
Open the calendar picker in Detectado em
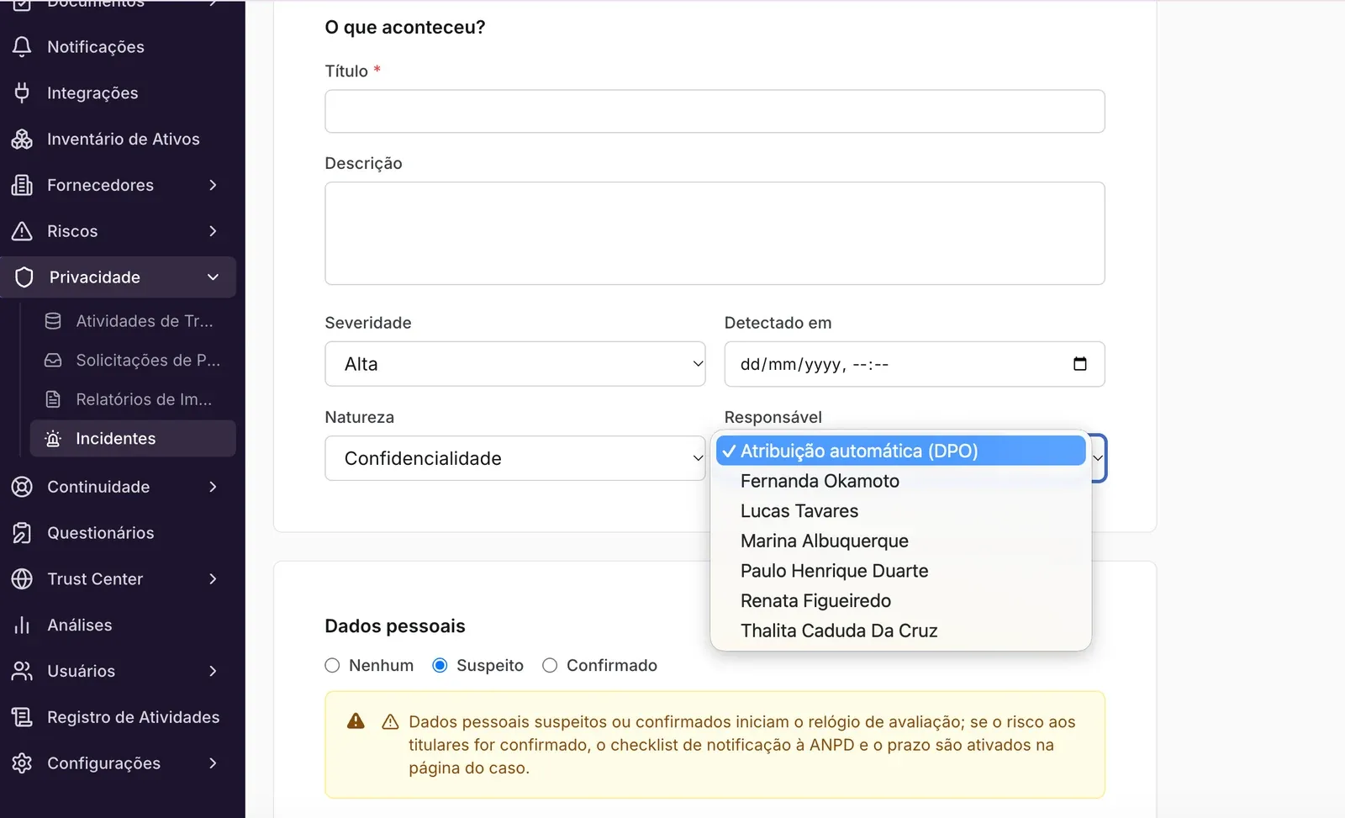[1080, 364]
